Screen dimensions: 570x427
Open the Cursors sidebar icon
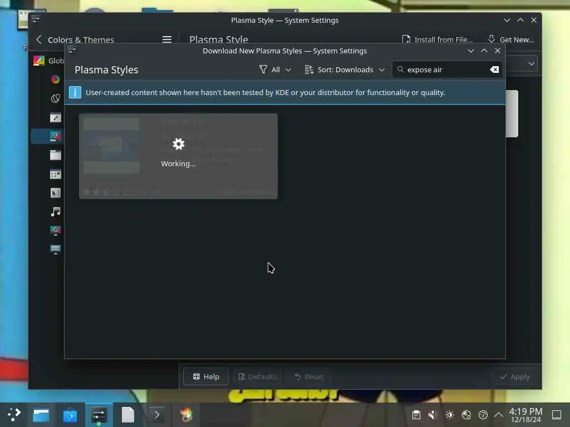(x=55, y=193)
